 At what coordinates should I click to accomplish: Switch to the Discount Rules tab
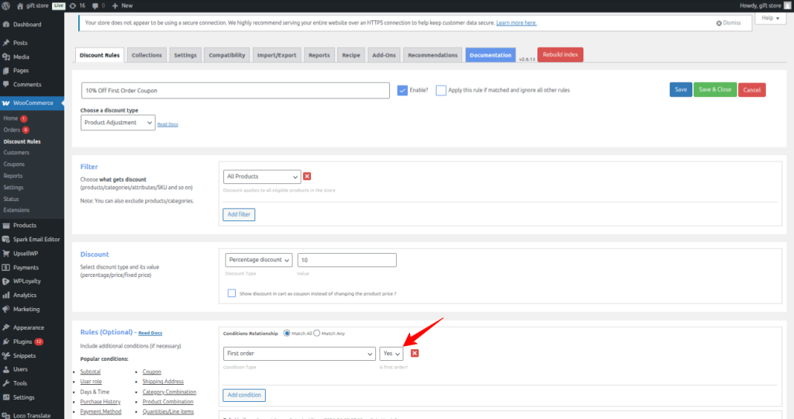[x=100, y=55]
